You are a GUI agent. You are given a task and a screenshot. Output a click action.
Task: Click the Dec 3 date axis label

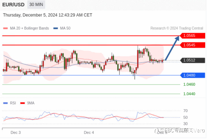(16, 133)
